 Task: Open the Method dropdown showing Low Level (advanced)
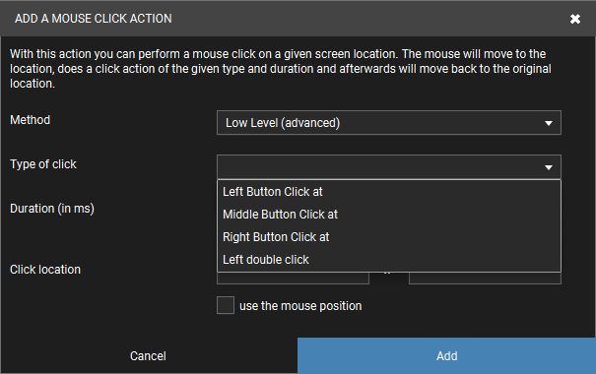[x=389, y=123]
